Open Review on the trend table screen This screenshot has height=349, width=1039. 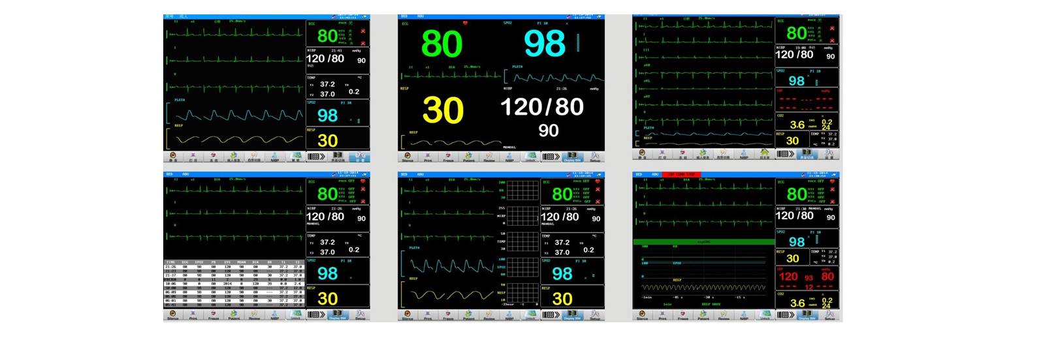pyautogui.click(x=255, y=315)
